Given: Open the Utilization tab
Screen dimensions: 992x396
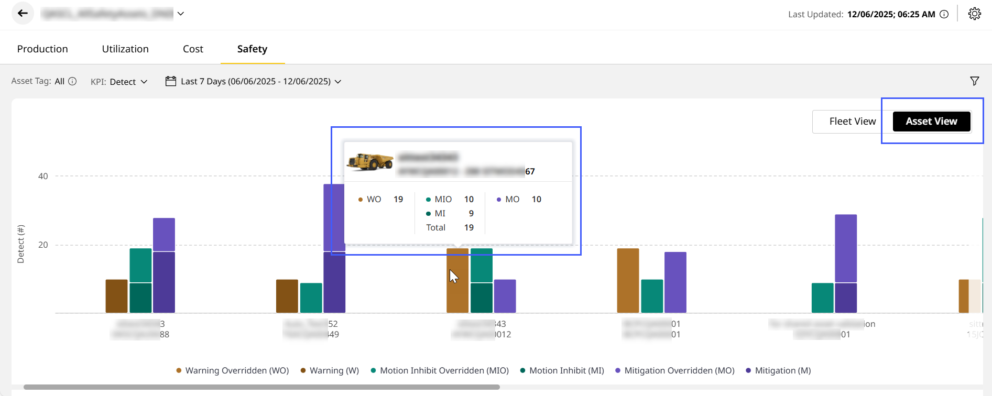Looking at the screenshot, I should coord(125,49).
